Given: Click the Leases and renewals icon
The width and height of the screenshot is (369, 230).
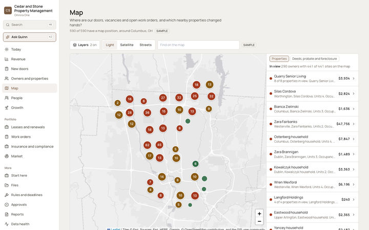Looking at the screenshot, I should [x=7, y=127].
